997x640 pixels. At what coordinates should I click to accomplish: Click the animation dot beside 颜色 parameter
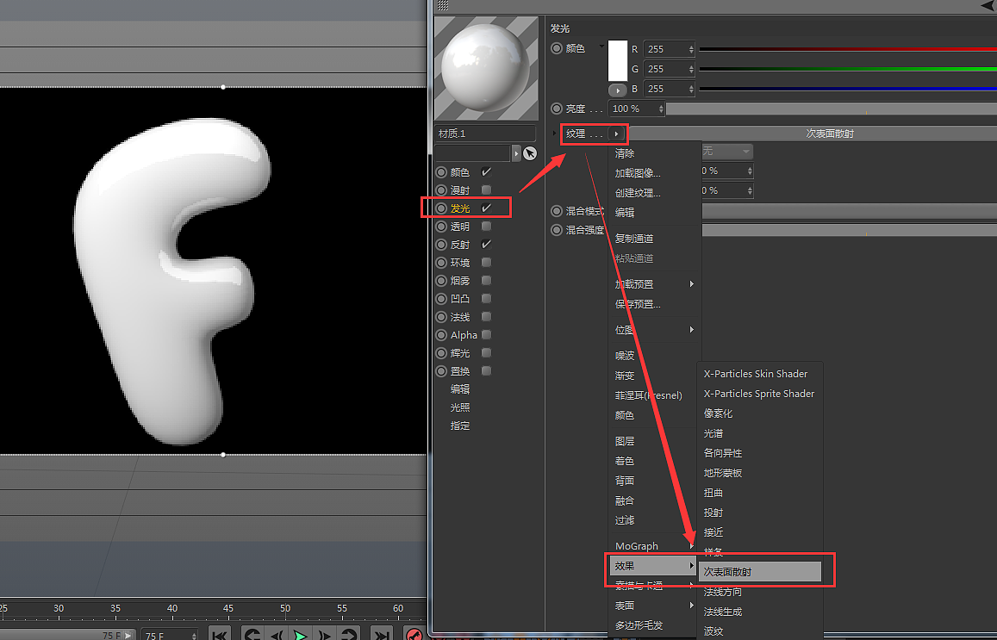tap(557, 48)
